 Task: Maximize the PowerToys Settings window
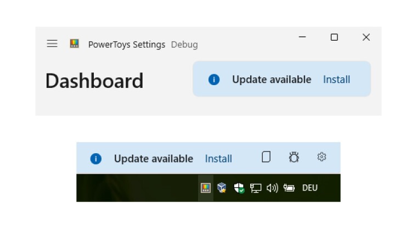334,37
